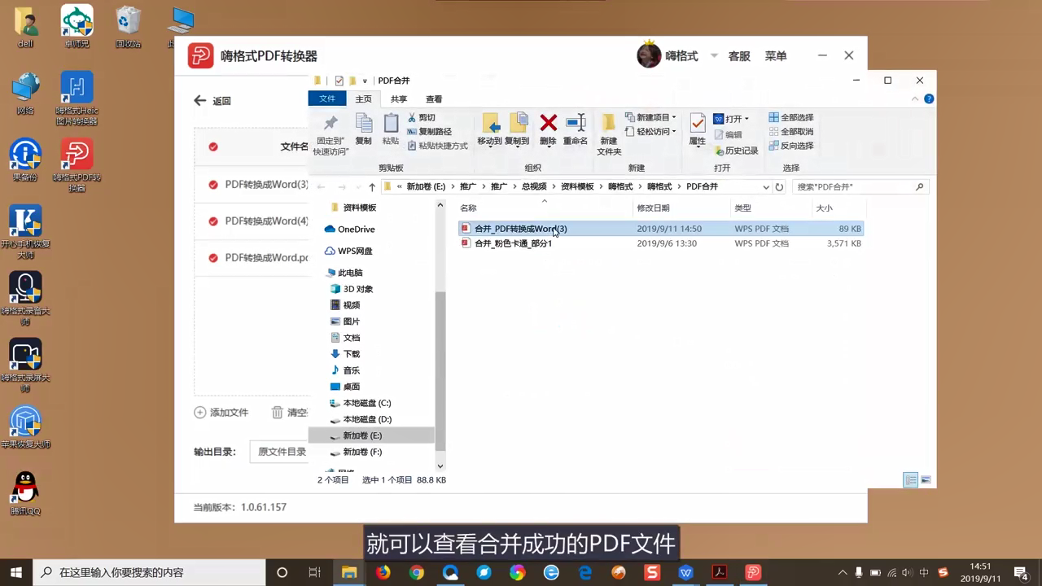Screen dimensions: 1042x586
Task: Open 客服 in converter title bar
Action: click(x=739, y=56)
